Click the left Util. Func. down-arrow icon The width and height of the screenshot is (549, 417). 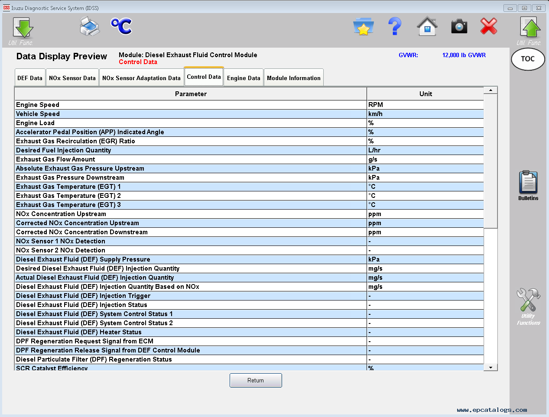point(23,28)
